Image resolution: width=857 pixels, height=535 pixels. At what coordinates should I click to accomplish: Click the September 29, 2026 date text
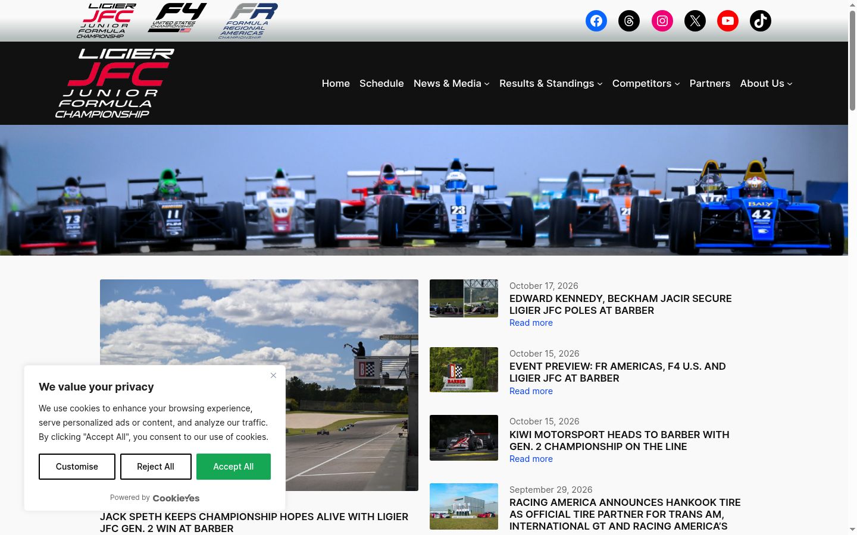point(551,490)
